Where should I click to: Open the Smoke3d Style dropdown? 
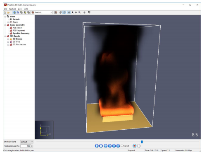(x=27, y=142)
